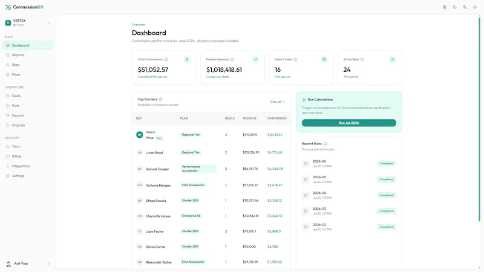Open Runs in the sidebar

point(27,106)
